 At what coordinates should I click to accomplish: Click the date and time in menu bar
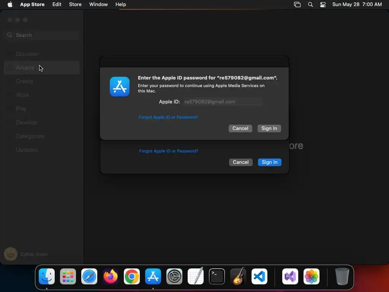[x=357, y=4]
